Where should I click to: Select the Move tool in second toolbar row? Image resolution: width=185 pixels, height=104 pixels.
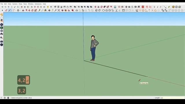(29, 10)
